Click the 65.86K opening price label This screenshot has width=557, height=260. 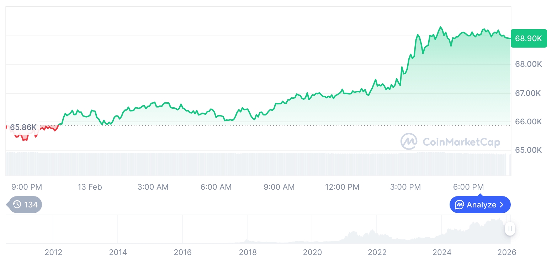(23, 127)
